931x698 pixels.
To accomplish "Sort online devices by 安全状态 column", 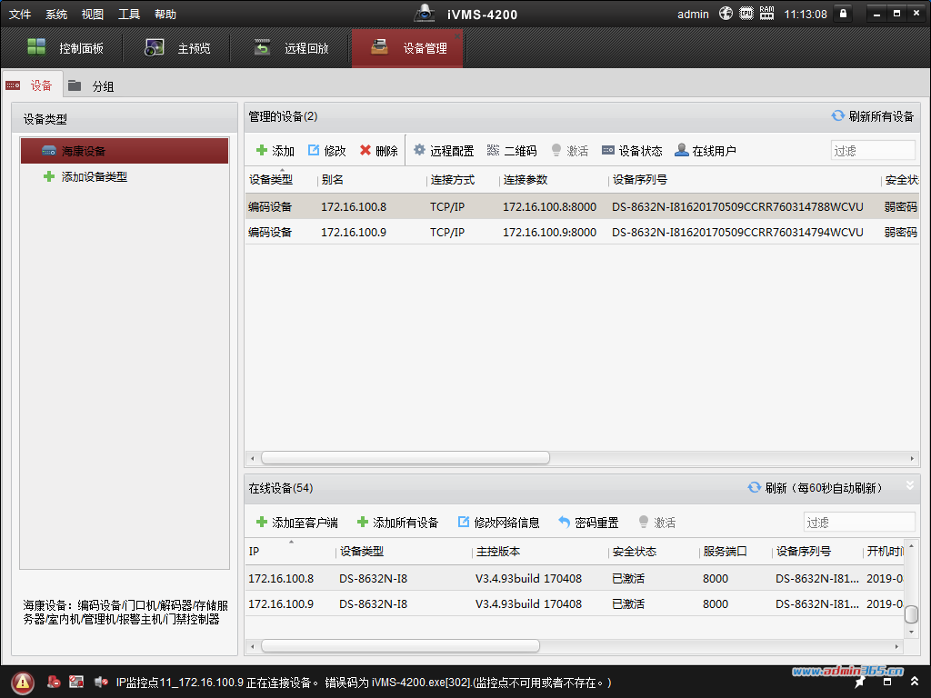I will pos(635,552).
